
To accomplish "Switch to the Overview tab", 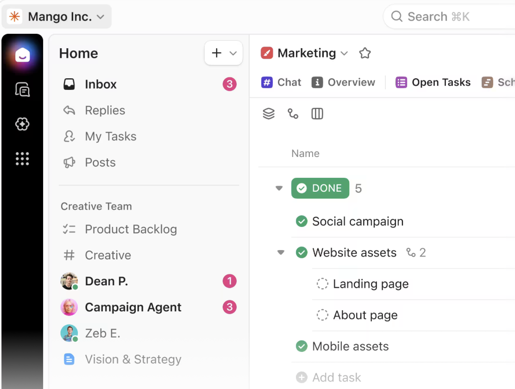I will pos(343,82).
